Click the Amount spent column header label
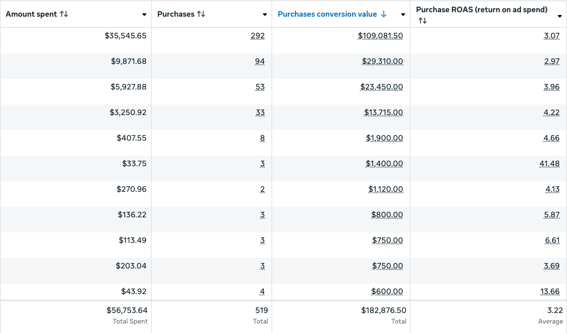 (31, 14)
